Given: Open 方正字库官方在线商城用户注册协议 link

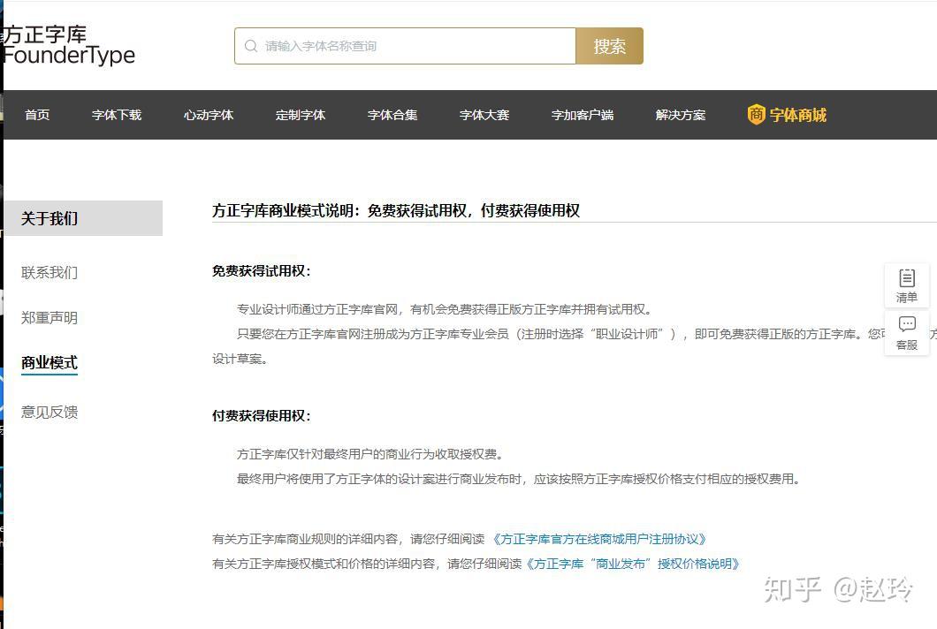Looking at the screenshot, I should coord(599,539).
